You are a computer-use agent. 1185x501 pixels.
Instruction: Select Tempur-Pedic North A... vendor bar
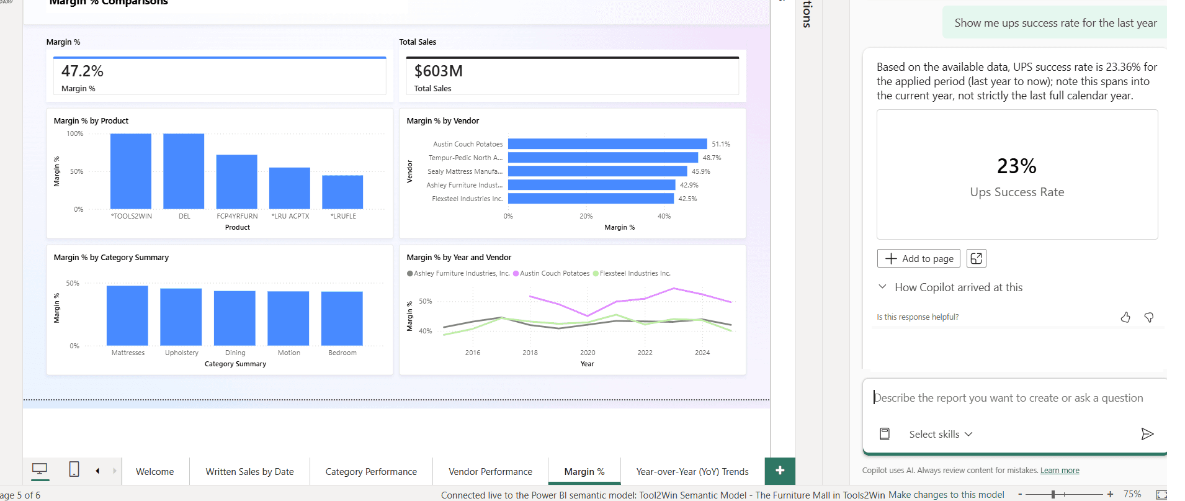coord(603,158)
